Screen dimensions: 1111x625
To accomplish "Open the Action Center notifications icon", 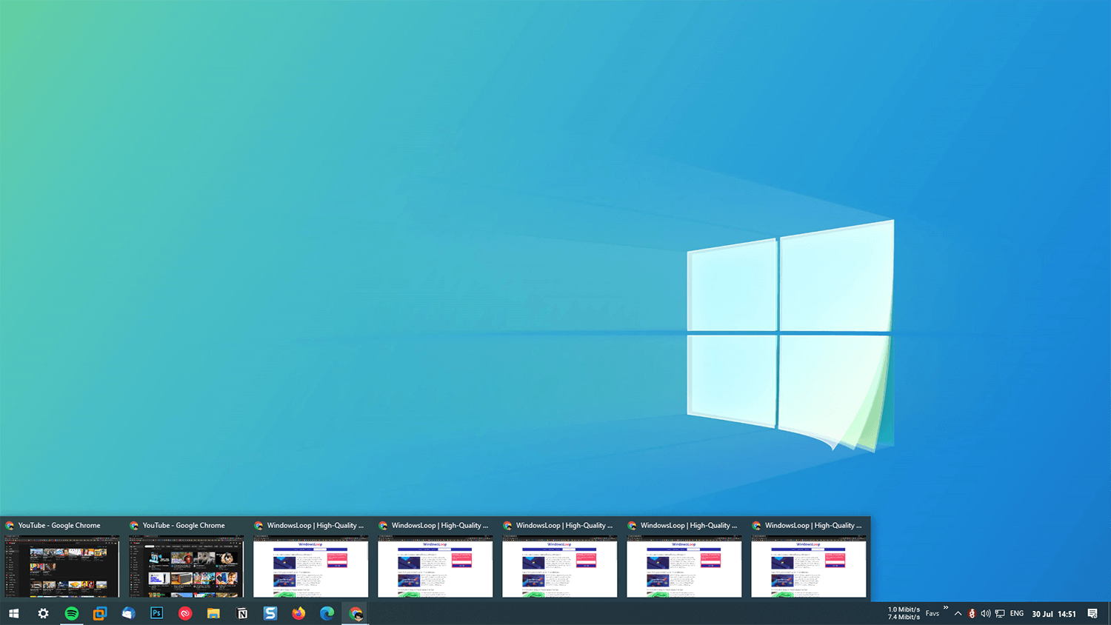I will [1092, 613].
